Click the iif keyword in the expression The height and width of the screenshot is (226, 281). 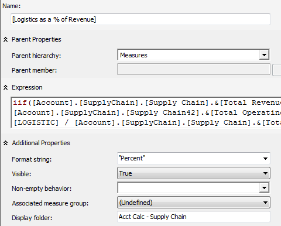coord(20,102)
